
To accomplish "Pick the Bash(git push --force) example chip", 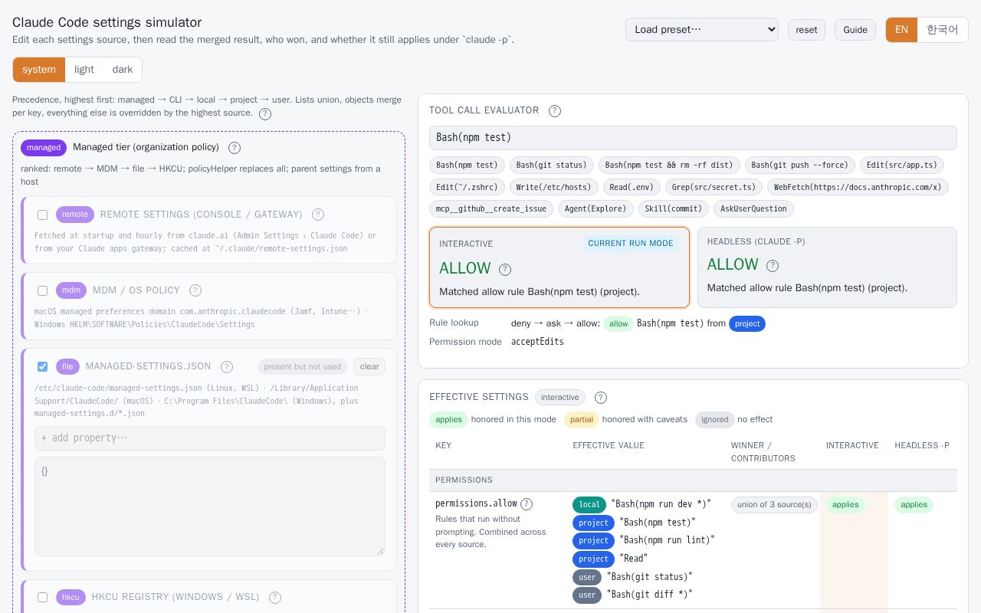I will pyautogui.click(x=800, y=165).
